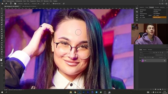168x94 pixels.
Task: Click the layer thumbnail in Layers panel
Action: click(143, 61)
